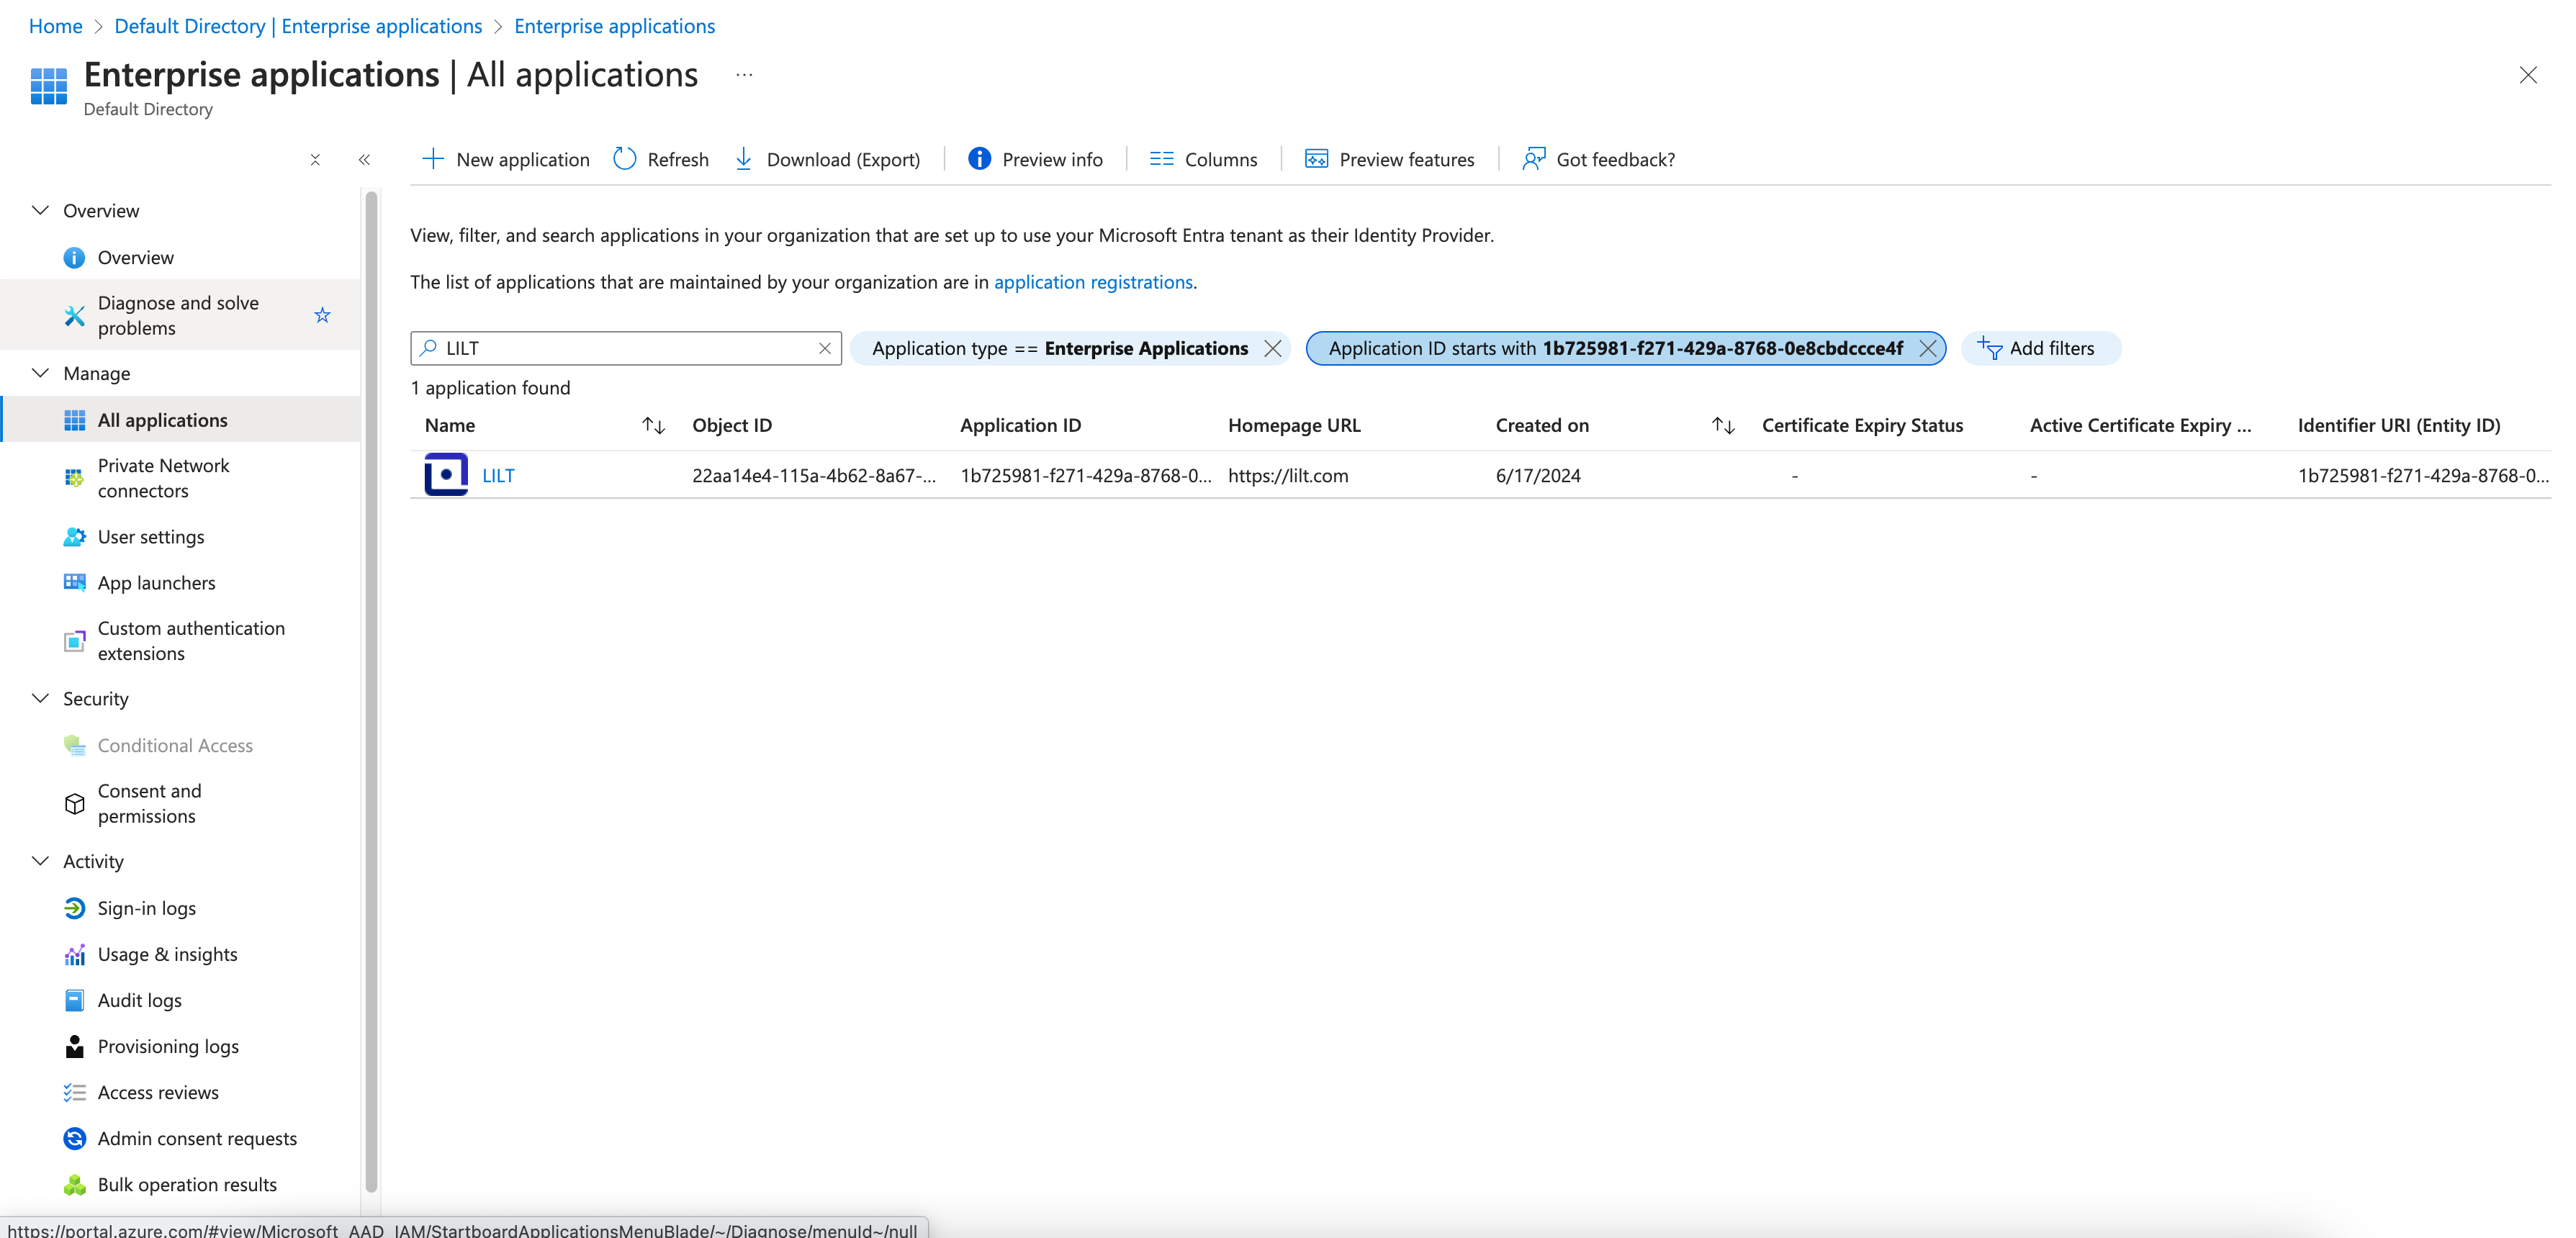Click the Download (Export) arrow icon

[x=743, y=159]
